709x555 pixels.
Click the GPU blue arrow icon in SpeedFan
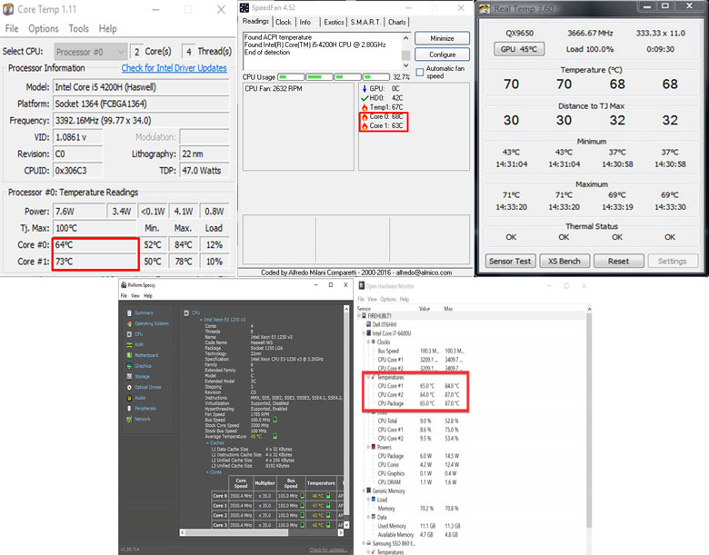[x=364, y=88]
